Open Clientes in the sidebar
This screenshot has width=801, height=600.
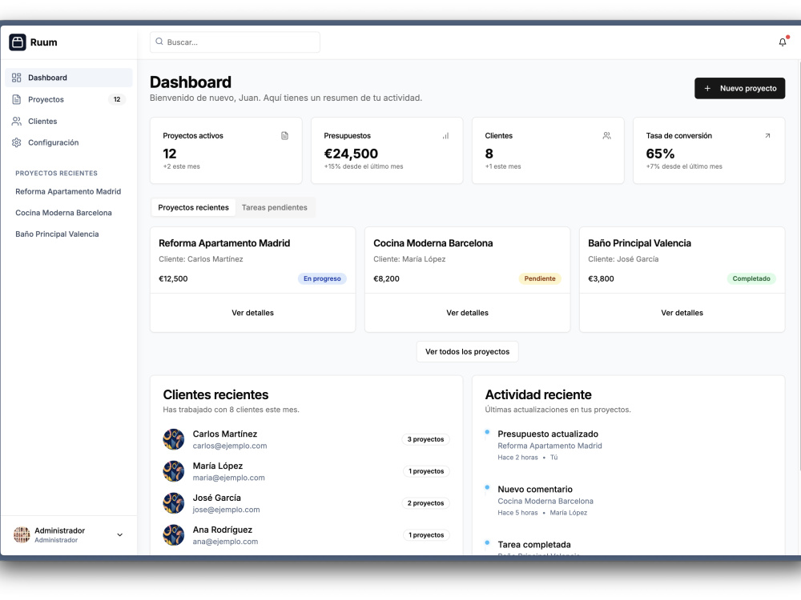pos(68,122)
